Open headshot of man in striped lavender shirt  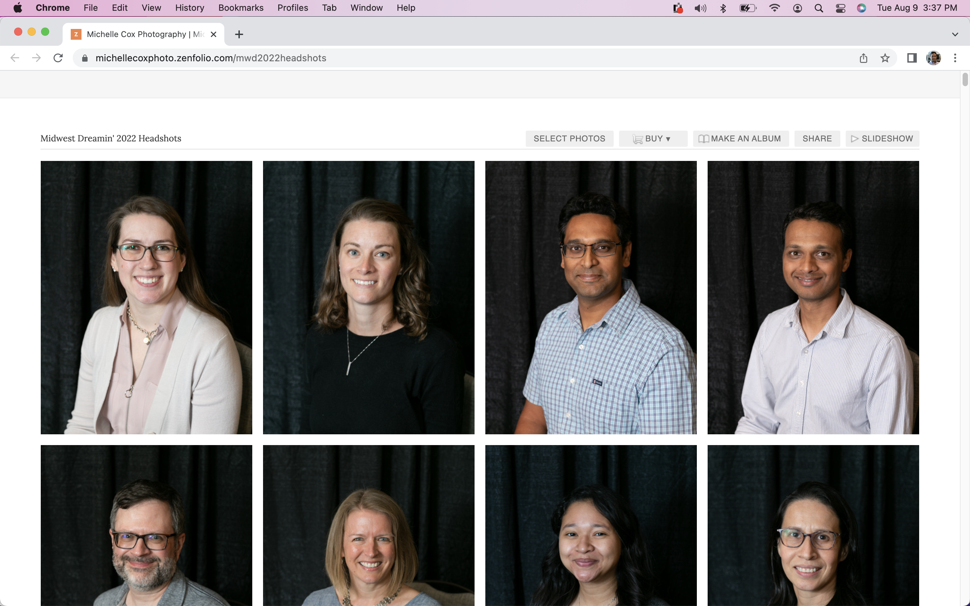[x=813, y=297]
